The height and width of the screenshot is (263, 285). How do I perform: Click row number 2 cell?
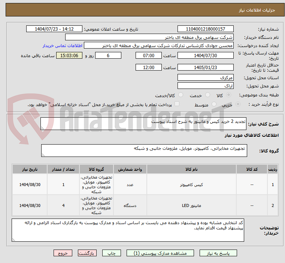[273, 205]
